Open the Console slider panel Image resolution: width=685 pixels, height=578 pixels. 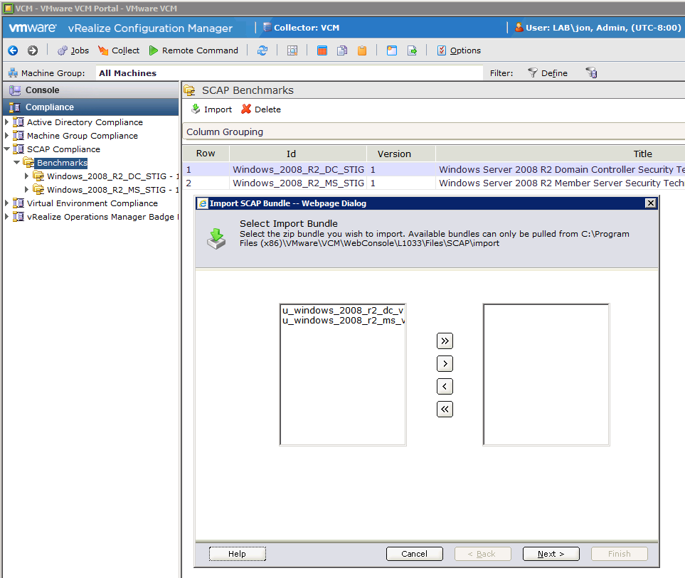pyautogui.click(x=91, y=90)
